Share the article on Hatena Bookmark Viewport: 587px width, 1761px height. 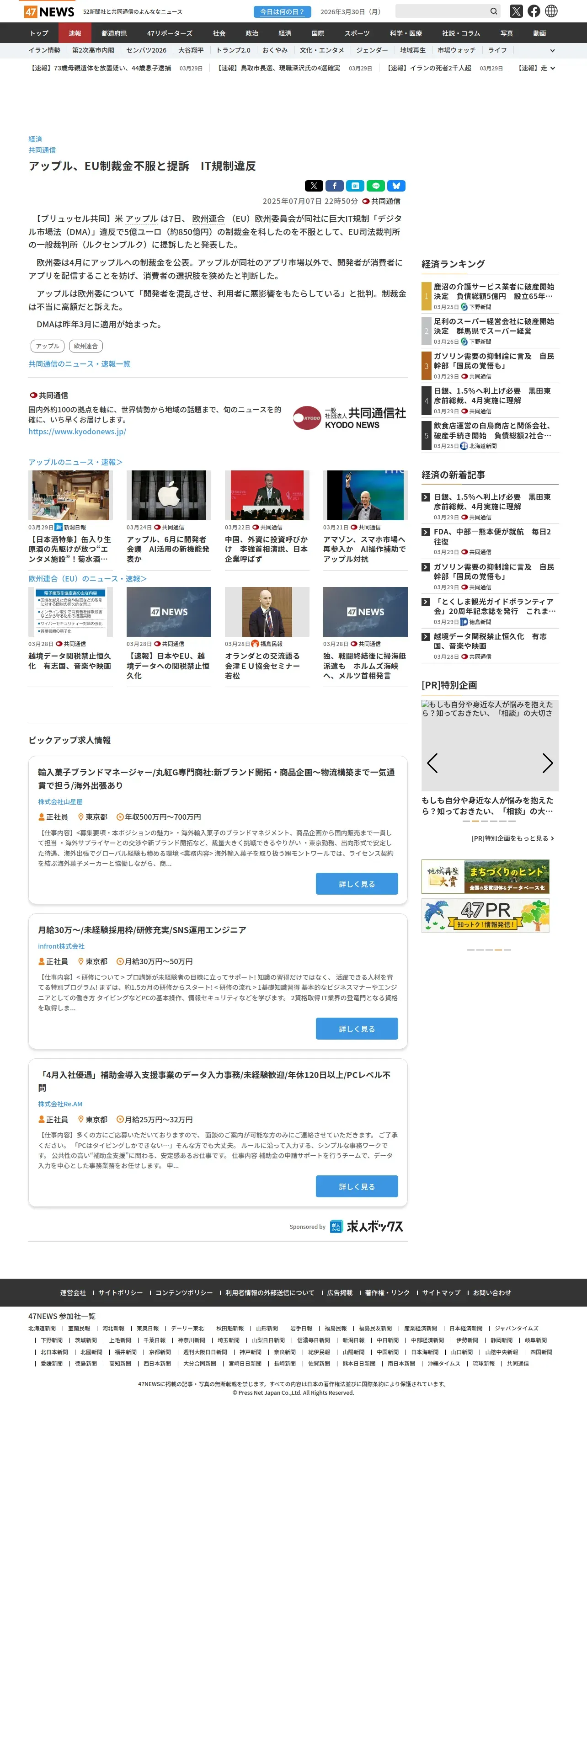(355, 186)
